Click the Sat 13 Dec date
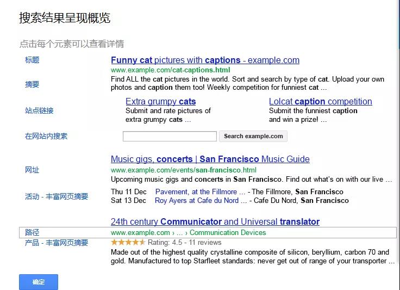Image resolution: width=400 pixels, height=290 pixels. (x=128, y=200)
